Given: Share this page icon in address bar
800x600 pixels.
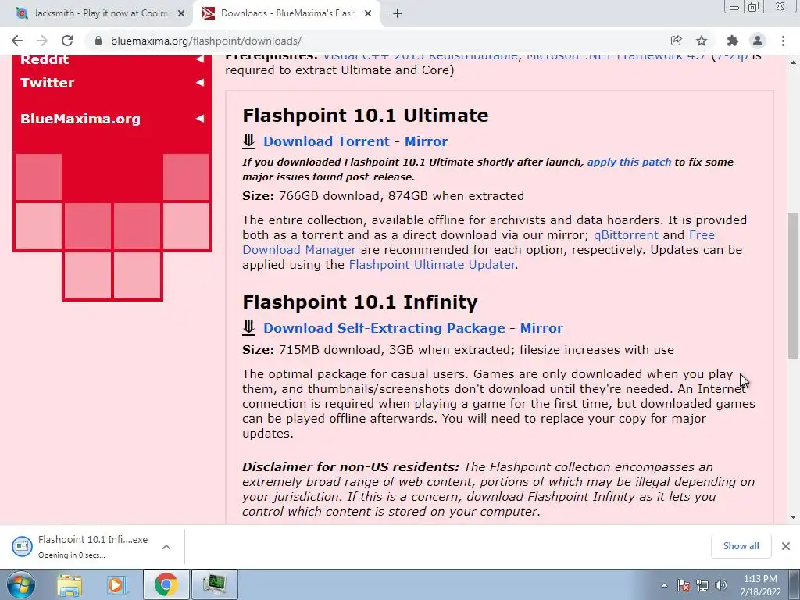Looking at the screenshot, I should (676, 41).
